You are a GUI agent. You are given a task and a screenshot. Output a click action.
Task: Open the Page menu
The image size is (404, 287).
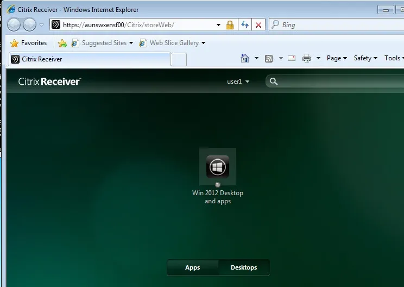337,58
